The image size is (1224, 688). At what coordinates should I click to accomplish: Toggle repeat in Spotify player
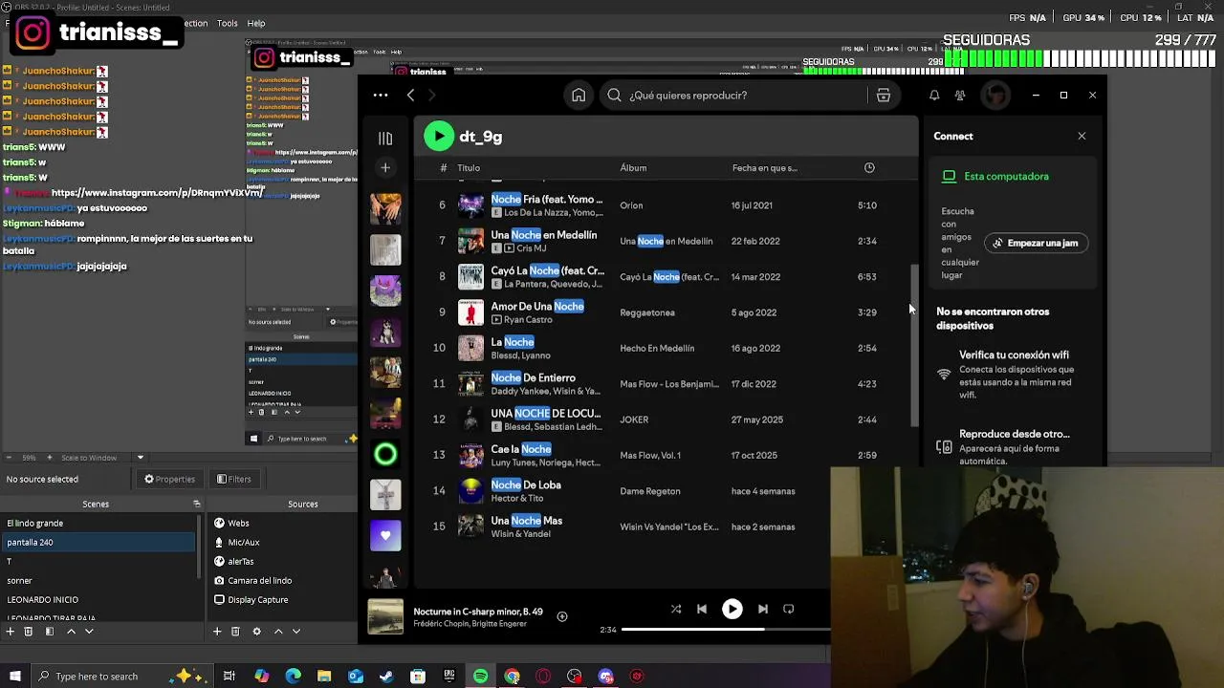[789, 609]
